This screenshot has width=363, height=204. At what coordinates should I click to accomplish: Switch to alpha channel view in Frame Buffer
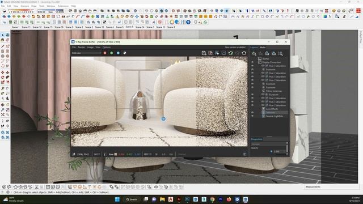click(125, 53)
